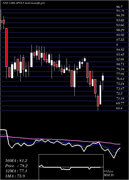Click the 50MA : 81.2 readout
This screenshot has width=129, height=180.
[x=16, y=161]
